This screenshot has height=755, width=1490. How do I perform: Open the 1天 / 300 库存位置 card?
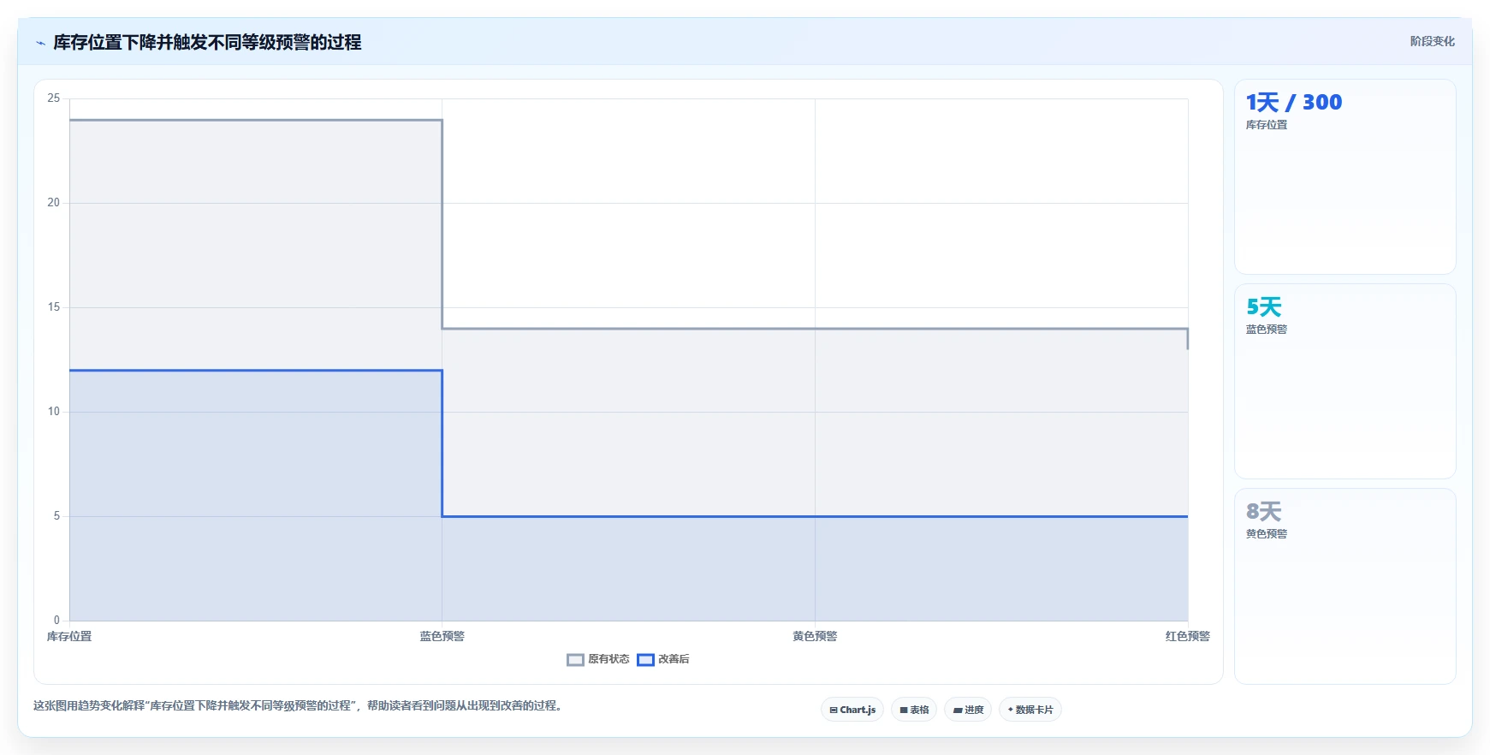(x=1345, y=177)
